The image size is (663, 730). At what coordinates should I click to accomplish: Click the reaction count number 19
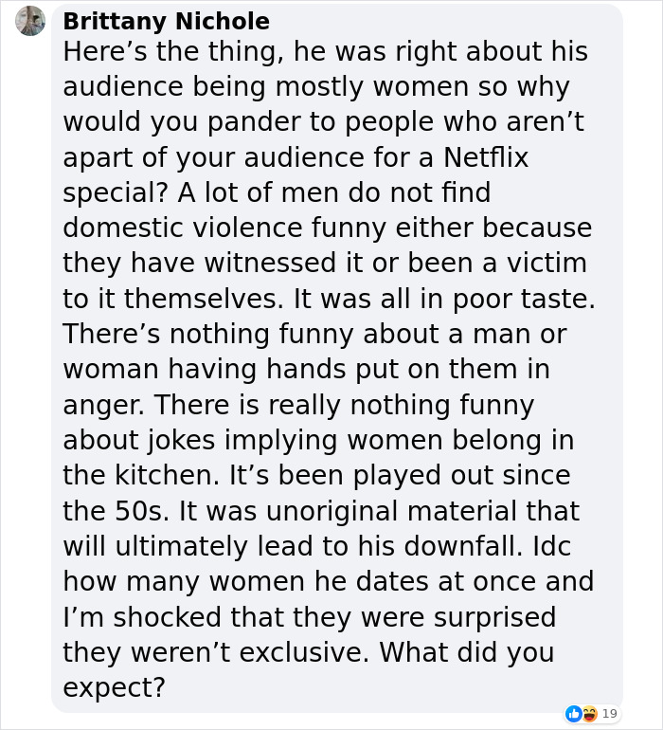[610, 713]
